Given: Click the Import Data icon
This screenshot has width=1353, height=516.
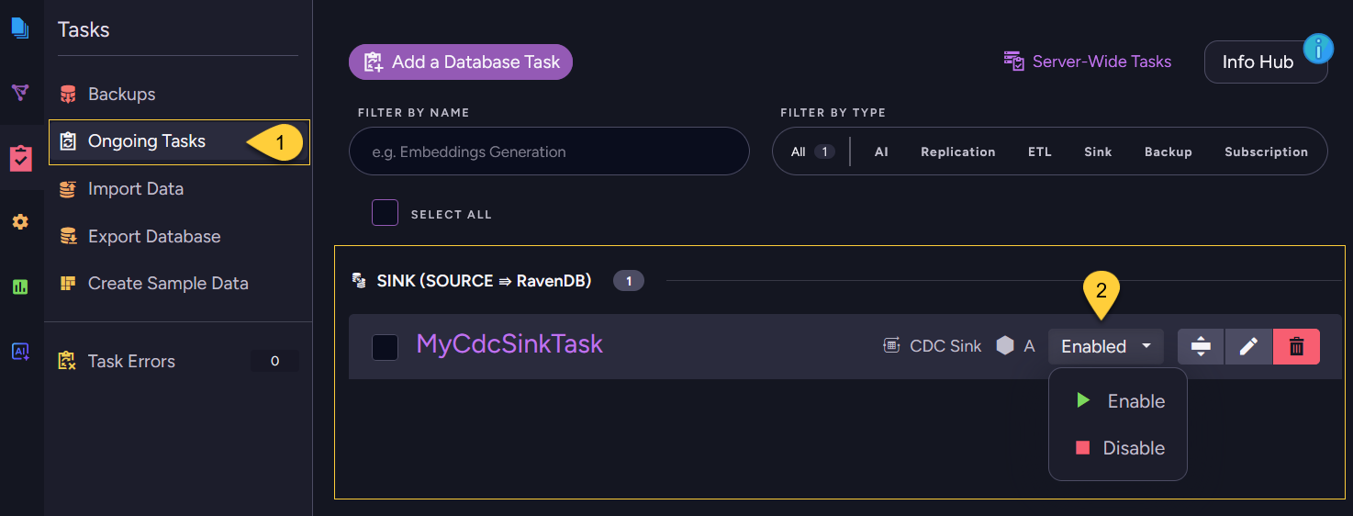Looking at the screenshot, I should pyautogui.click(x=68, y=189).
